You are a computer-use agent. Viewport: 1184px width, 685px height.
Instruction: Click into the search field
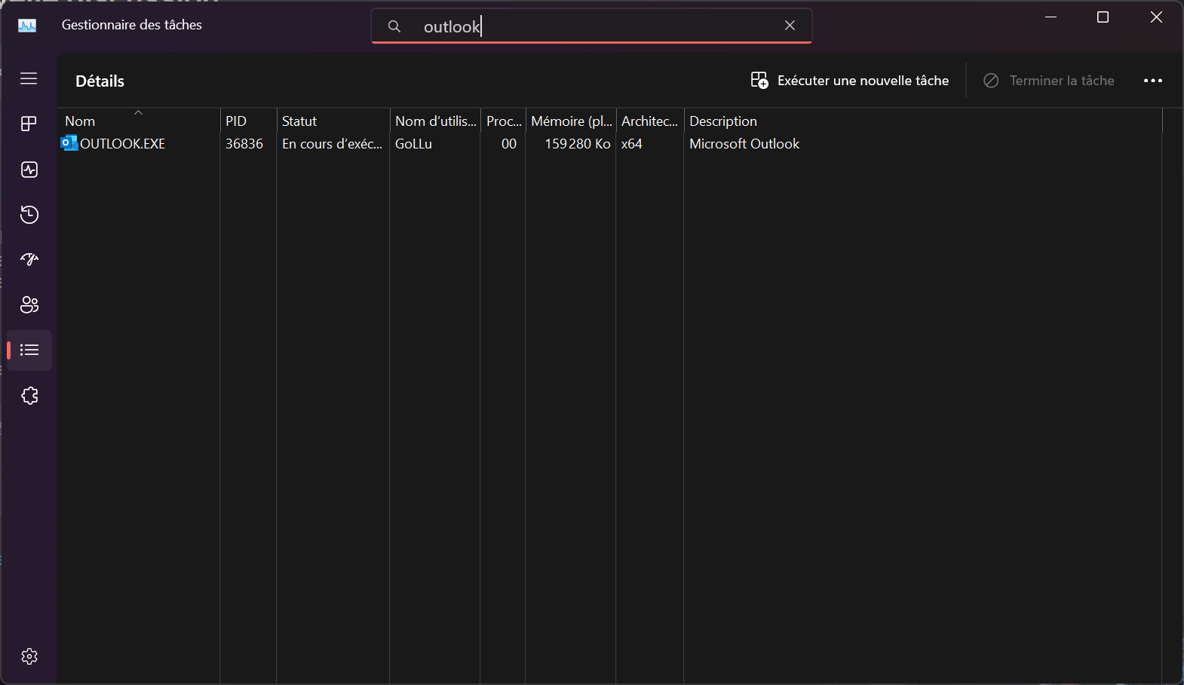pos(591,26)
